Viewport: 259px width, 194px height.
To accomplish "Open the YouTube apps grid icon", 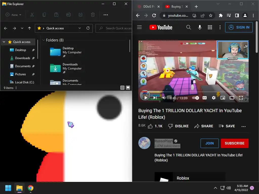I will (210, 27).
